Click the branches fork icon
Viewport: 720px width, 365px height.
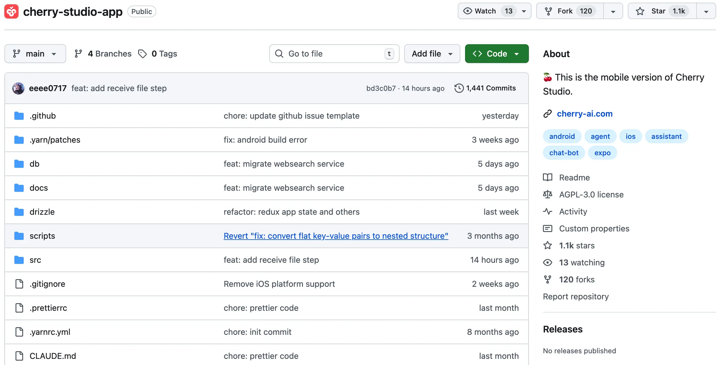pyautogui.click(x=78, y=54)
